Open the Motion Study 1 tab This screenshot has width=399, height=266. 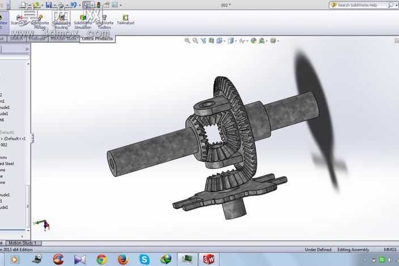(x=23, y=243)
